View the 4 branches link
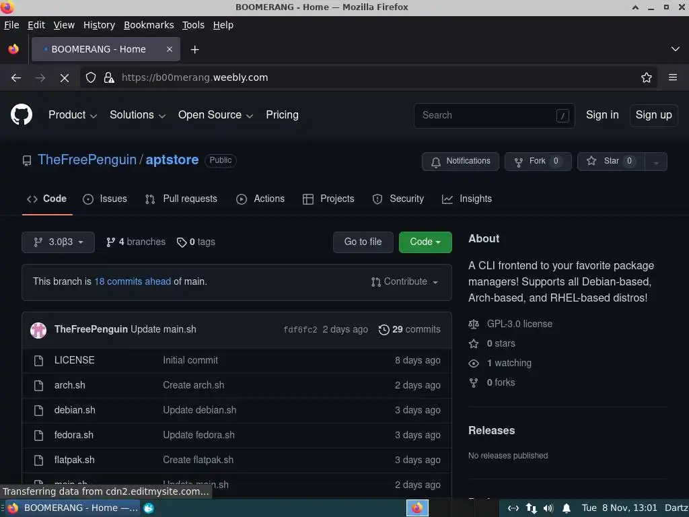Screen dimensions: 689x517 tap(136, 242)
